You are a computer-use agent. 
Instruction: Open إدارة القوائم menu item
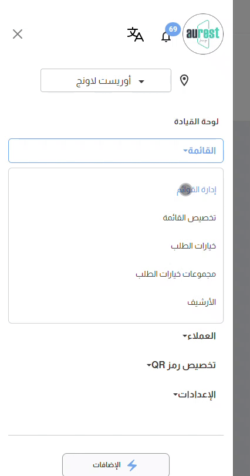click(x=197, y=190)
